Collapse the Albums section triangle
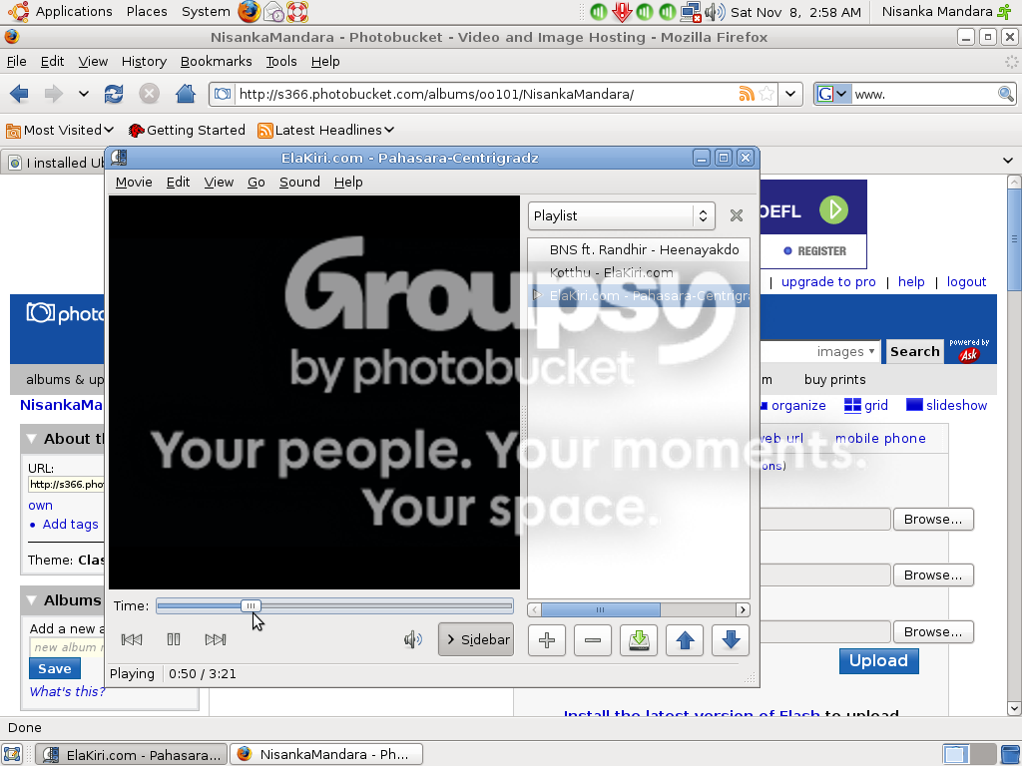The width and height of the screenshot is (1022, 766). click(x=31, y=599)
